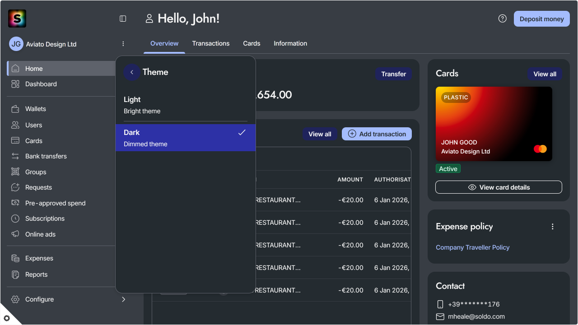The width and height of the screenshot is (578, 325).
Task: Click the phone icon in Contact
Action: coord(440,304)
